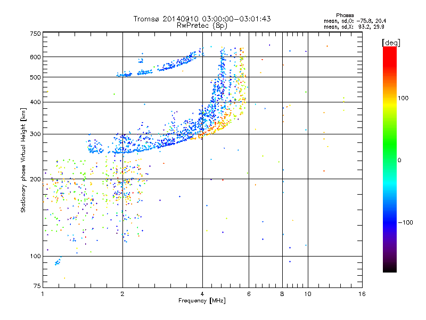Screen dimensions: 426x320
Task: Click the y-axis label '200'
Action: click(x=35, y=179)
